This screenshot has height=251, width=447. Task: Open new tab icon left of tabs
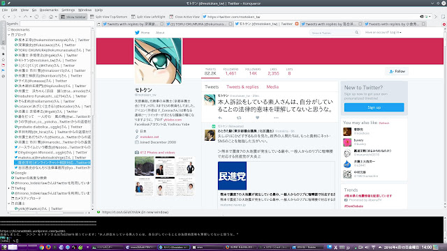point(99,24)
